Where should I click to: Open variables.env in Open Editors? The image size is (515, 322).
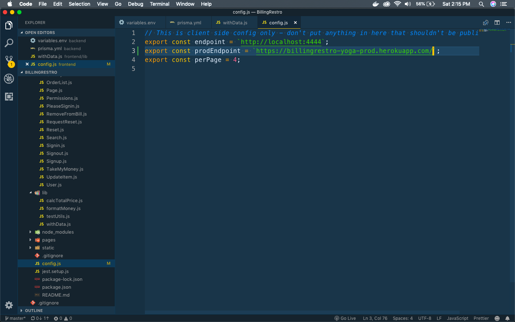point(66,41)
